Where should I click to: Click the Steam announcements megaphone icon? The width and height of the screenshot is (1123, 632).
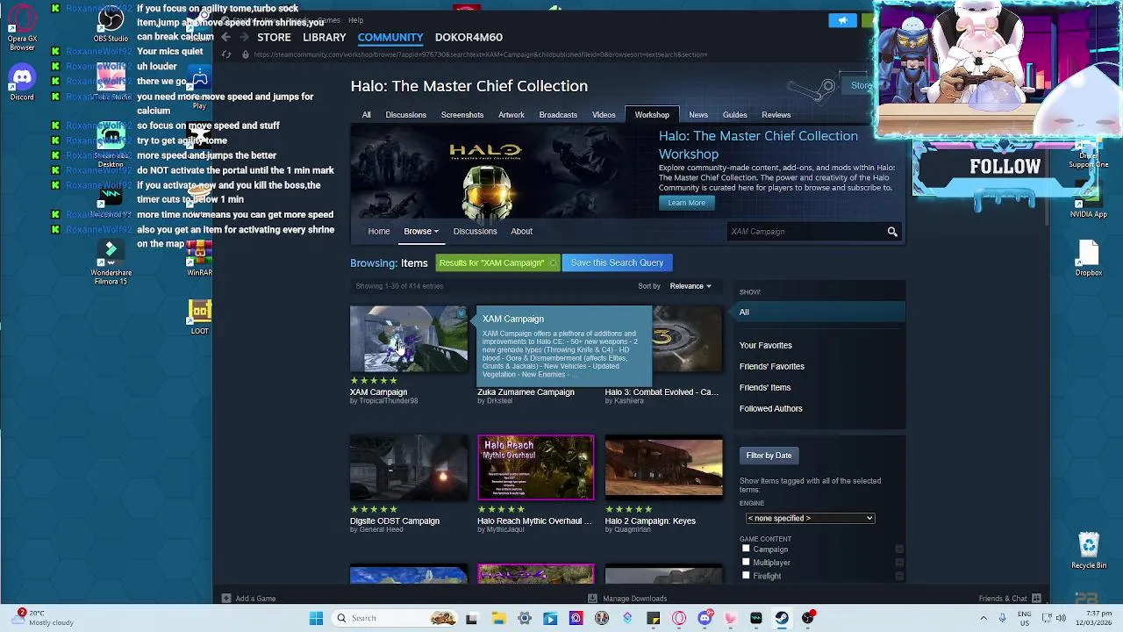[x=842, y=20]
